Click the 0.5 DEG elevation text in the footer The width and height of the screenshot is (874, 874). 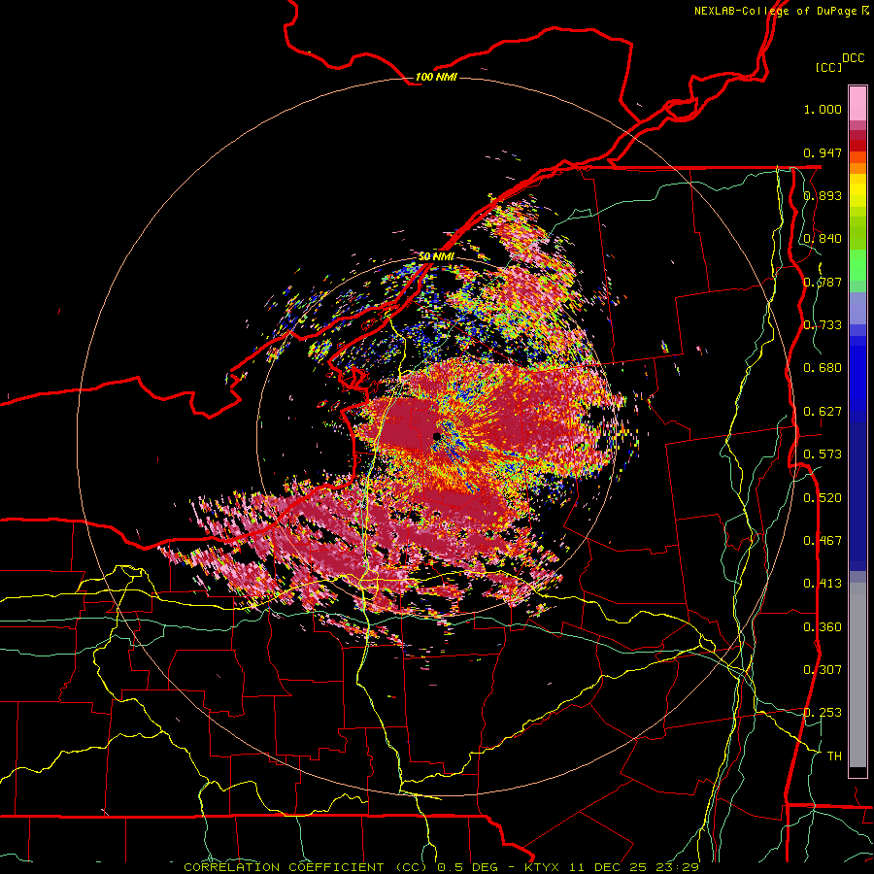tap(470, 867)
